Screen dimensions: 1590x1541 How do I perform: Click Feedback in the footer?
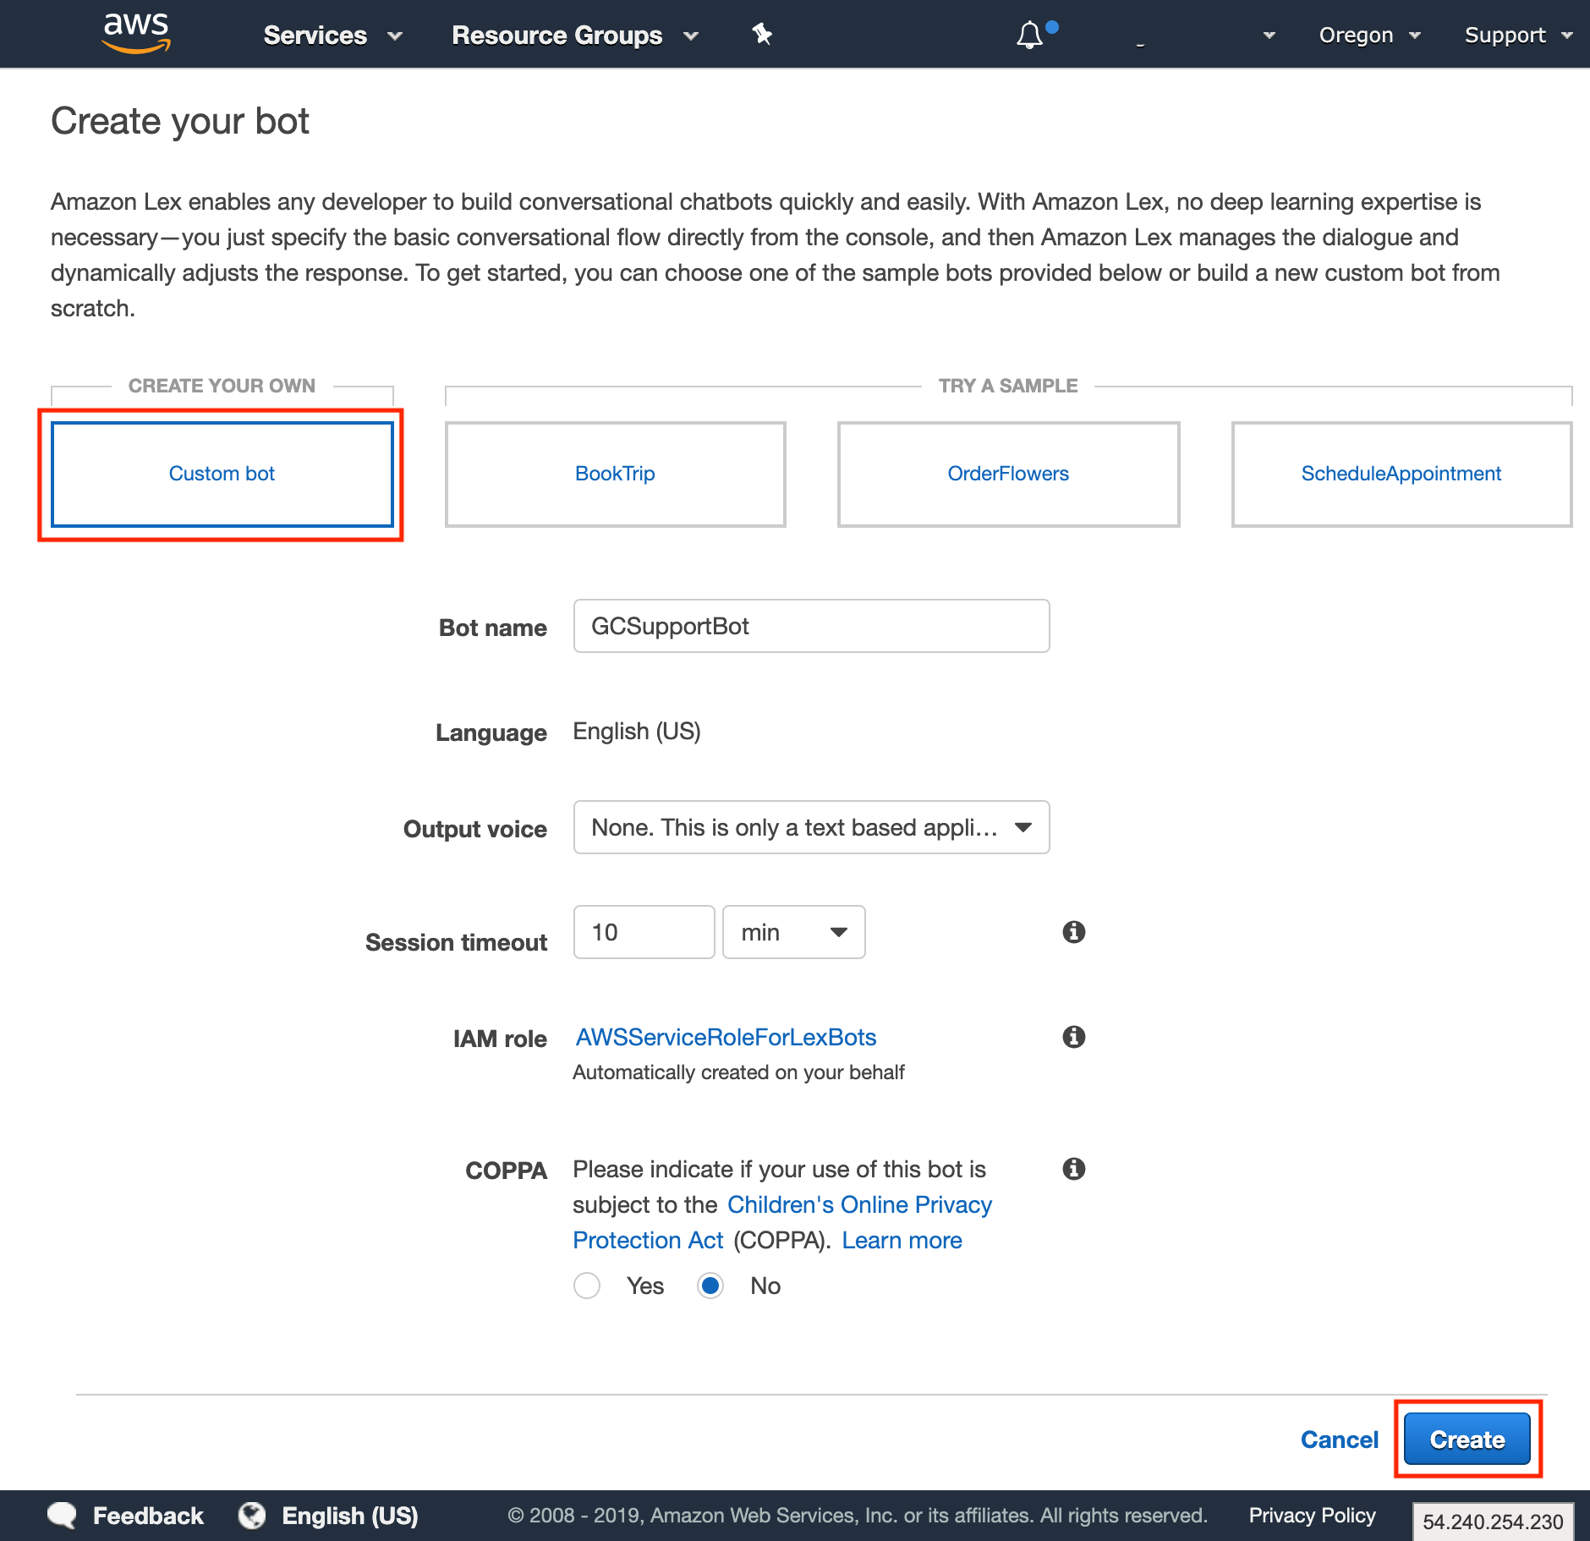point(148,1516)
